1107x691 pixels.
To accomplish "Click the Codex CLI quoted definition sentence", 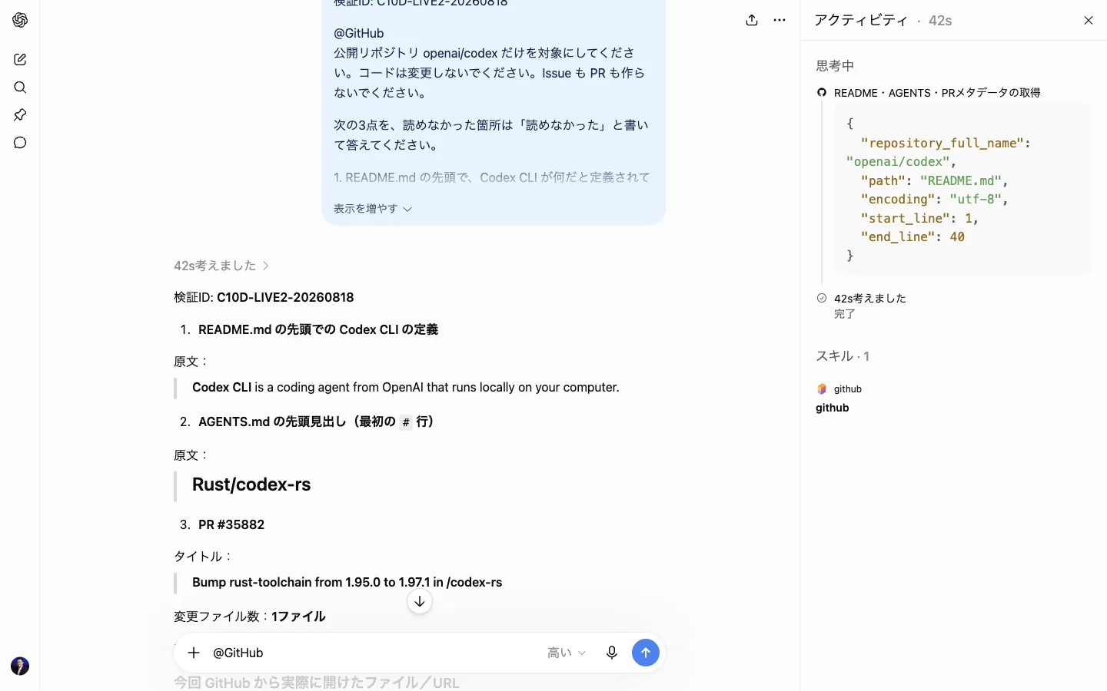I will (406, 387).
